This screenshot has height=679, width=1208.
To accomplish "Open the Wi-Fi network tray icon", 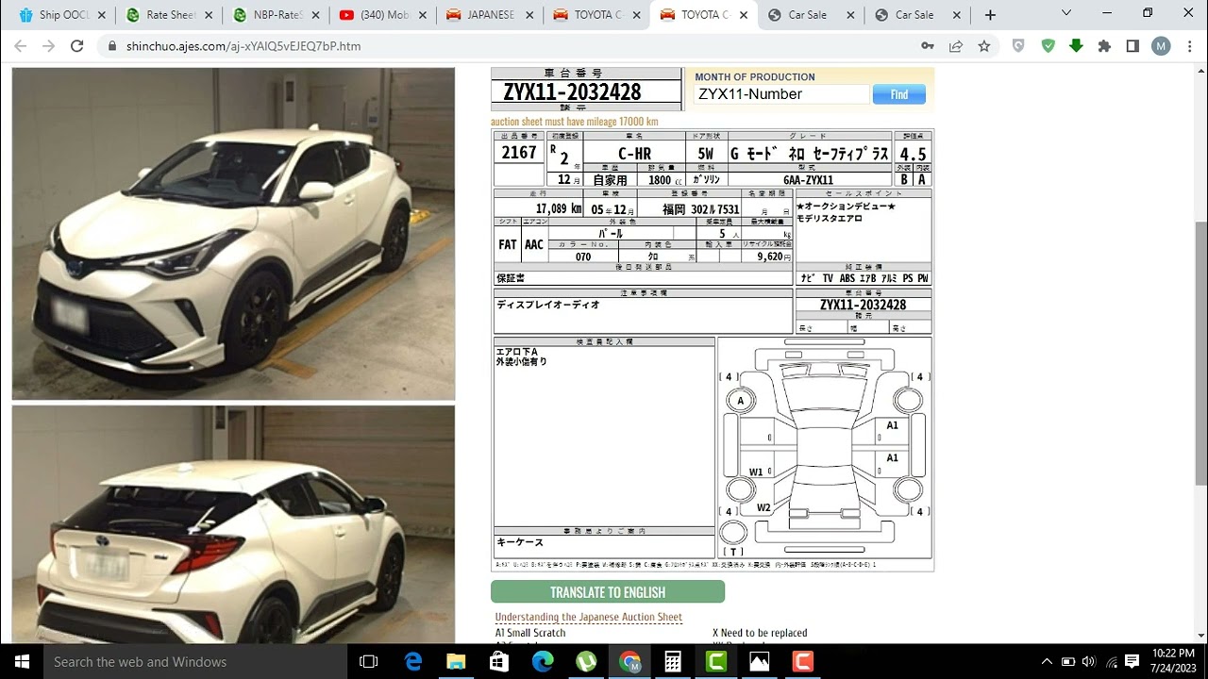I will [1112, 662].
